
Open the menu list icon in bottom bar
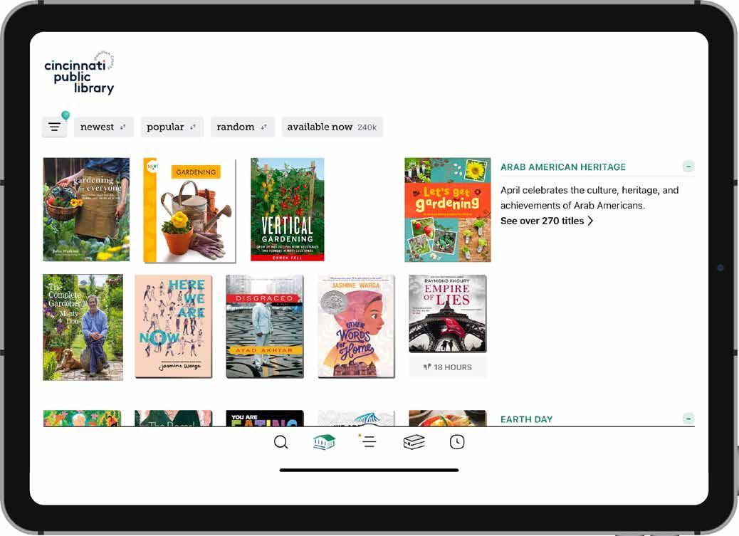pos(367,441)
